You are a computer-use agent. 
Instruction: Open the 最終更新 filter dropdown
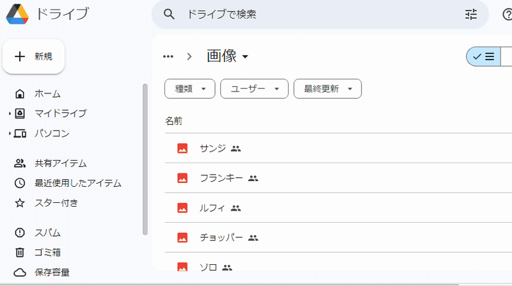(328, 88)
